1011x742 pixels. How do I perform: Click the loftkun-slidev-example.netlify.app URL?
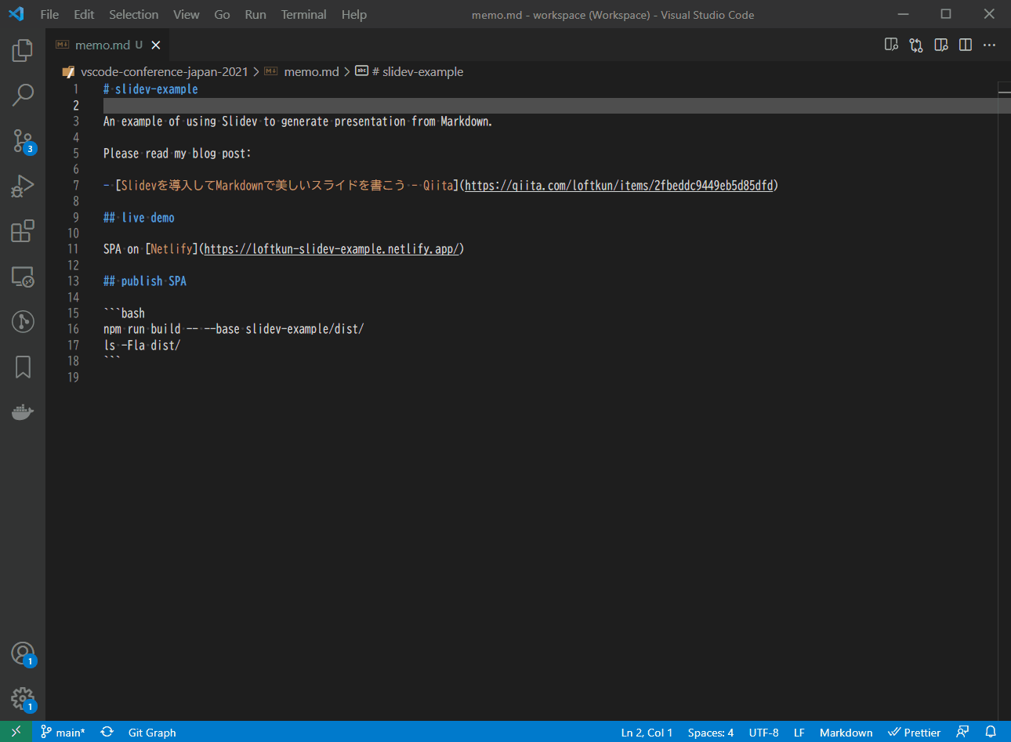pos(332,249)
